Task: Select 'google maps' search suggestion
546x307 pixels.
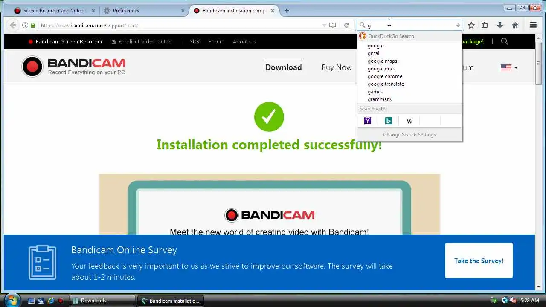Action: coord(409,61)
